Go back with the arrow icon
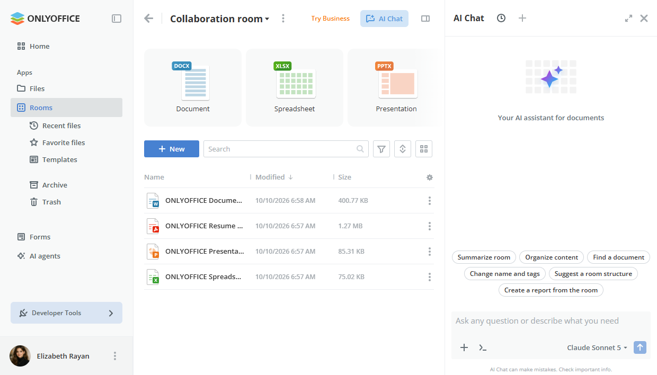Screen dimensions: 657x375 pyautogui.click(x=149, y=19)
